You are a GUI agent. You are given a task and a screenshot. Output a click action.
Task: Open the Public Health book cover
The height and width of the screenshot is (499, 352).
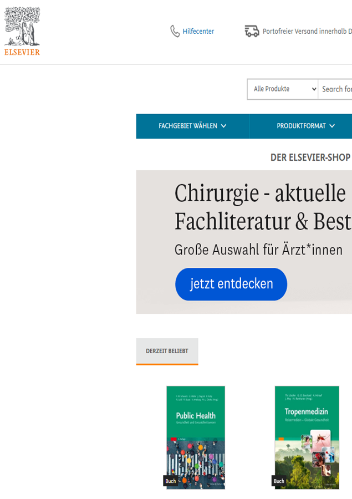[196, 437]
